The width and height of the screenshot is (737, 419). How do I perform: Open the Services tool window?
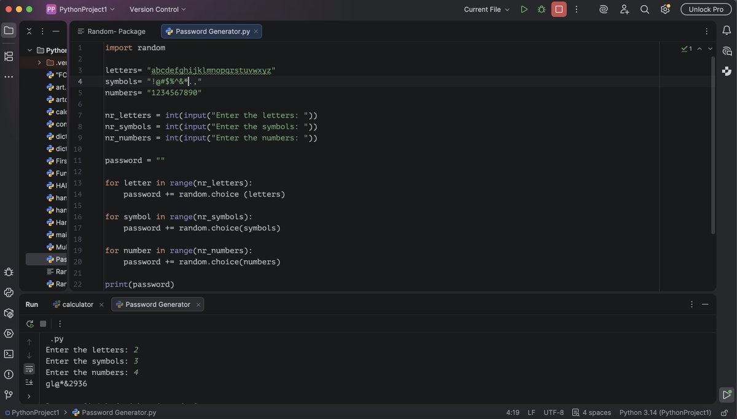coord(9,333)
